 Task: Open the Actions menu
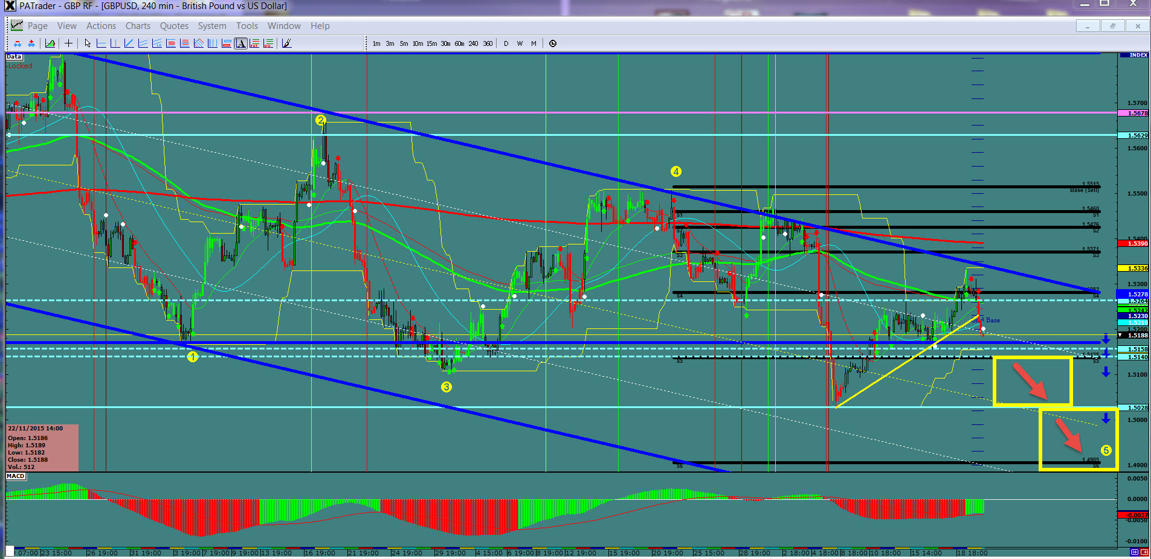pos(101,26)
